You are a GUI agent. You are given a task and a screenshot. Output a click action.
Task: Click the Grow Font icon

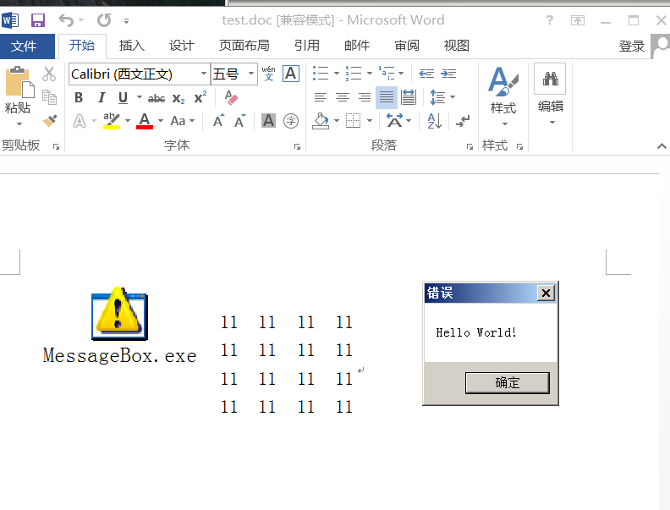pos(219,121)
